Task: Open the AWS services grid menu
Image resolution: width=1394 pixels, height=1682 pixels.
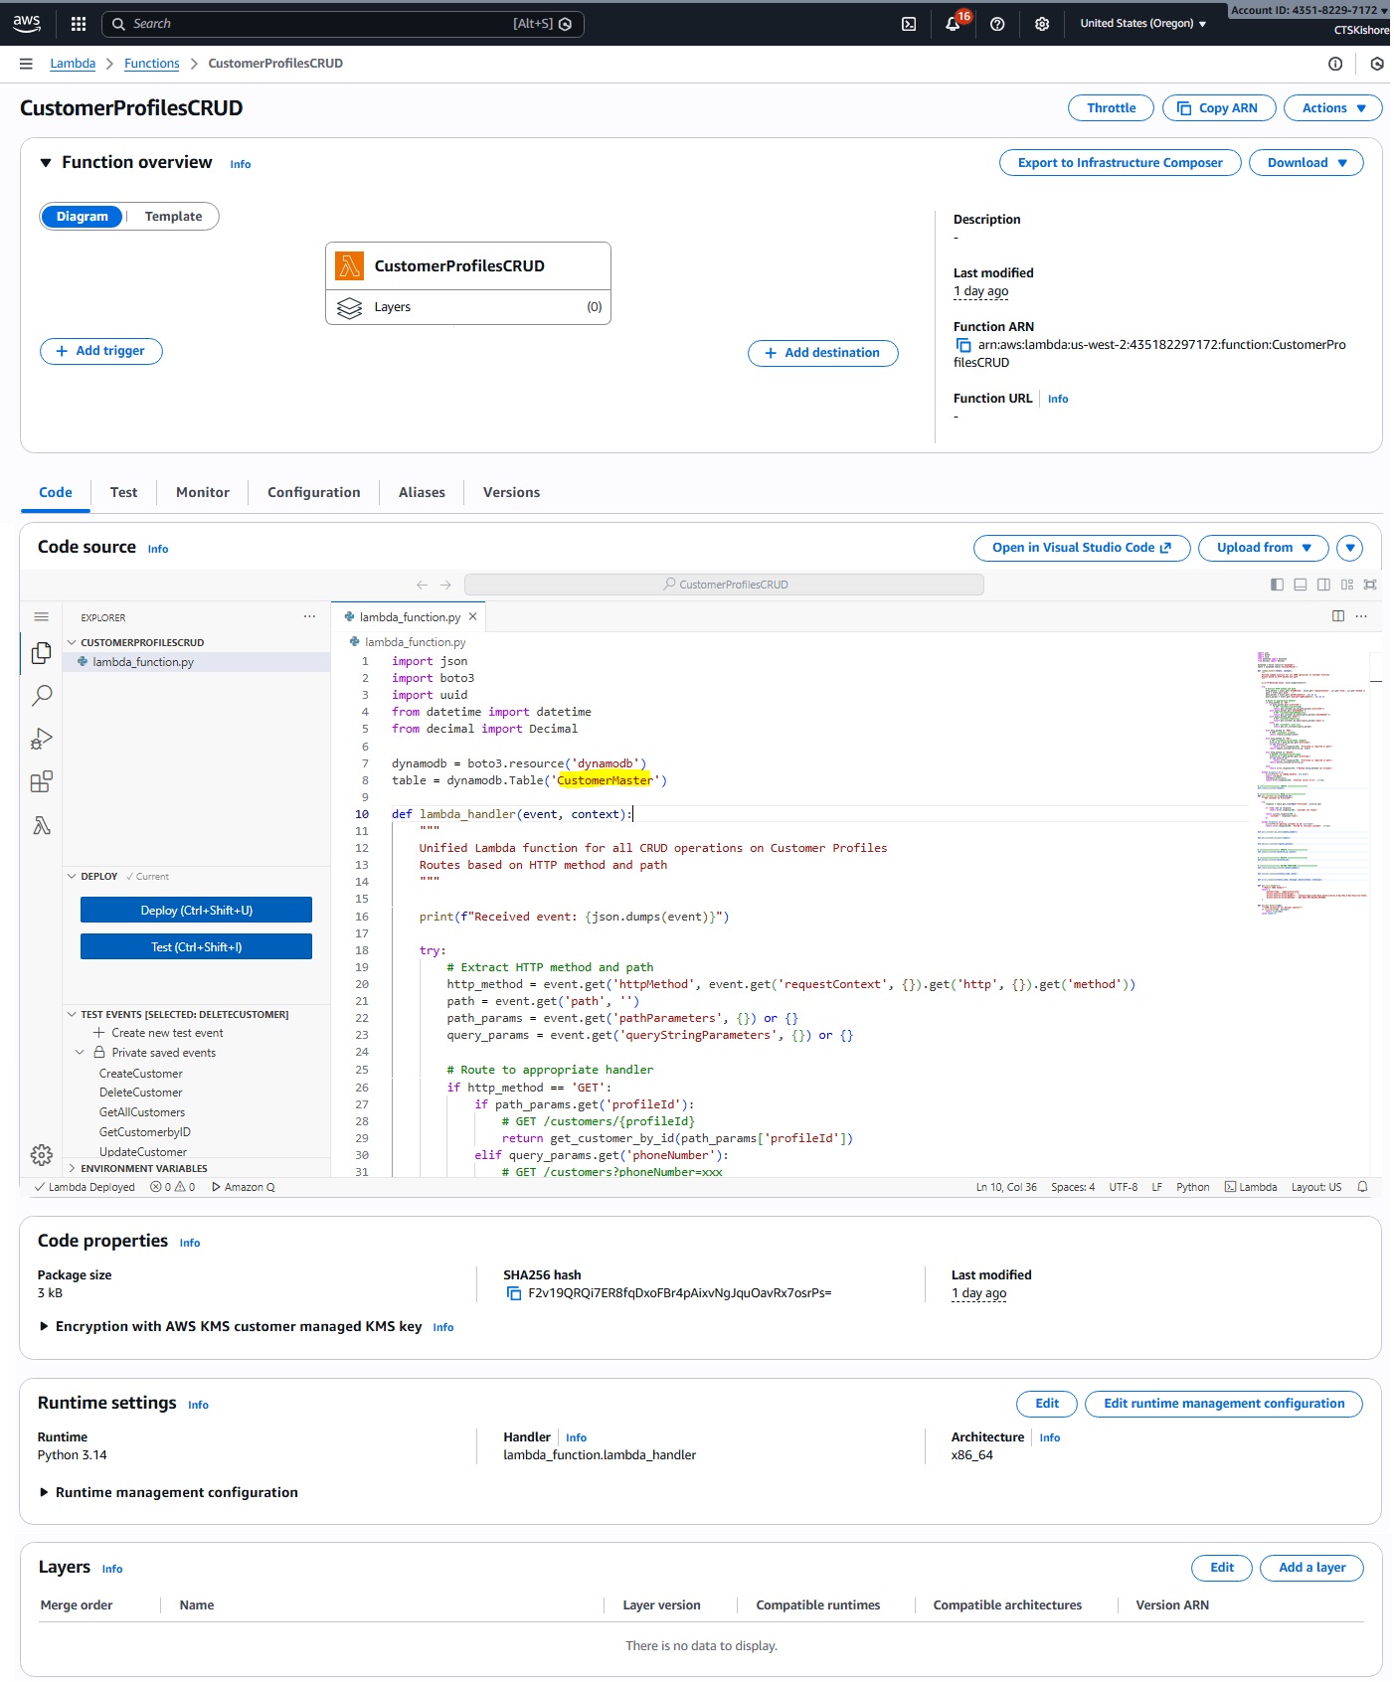Action: click(79, 24)
